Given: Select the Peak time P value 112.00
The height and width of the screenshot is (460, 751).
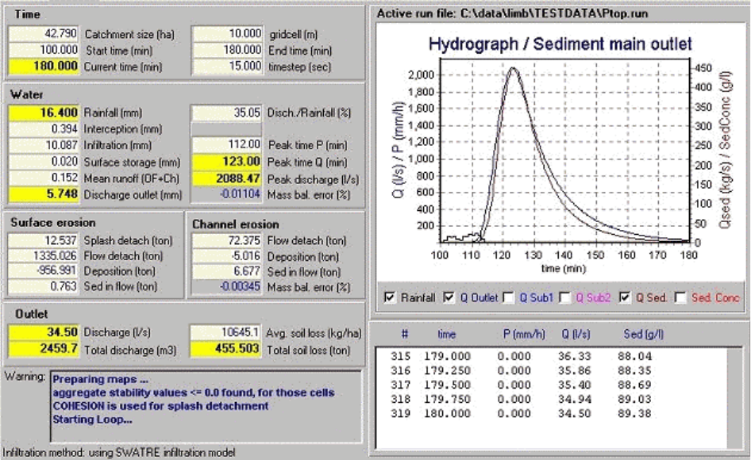Looking at the screenshot, I should pos(226,145).
